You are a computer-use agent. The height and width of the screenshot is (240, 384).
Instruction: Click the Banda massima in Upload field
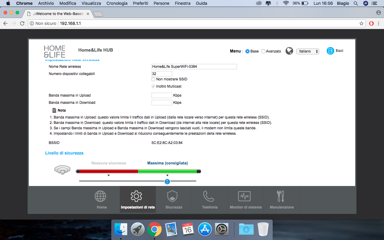162,95
